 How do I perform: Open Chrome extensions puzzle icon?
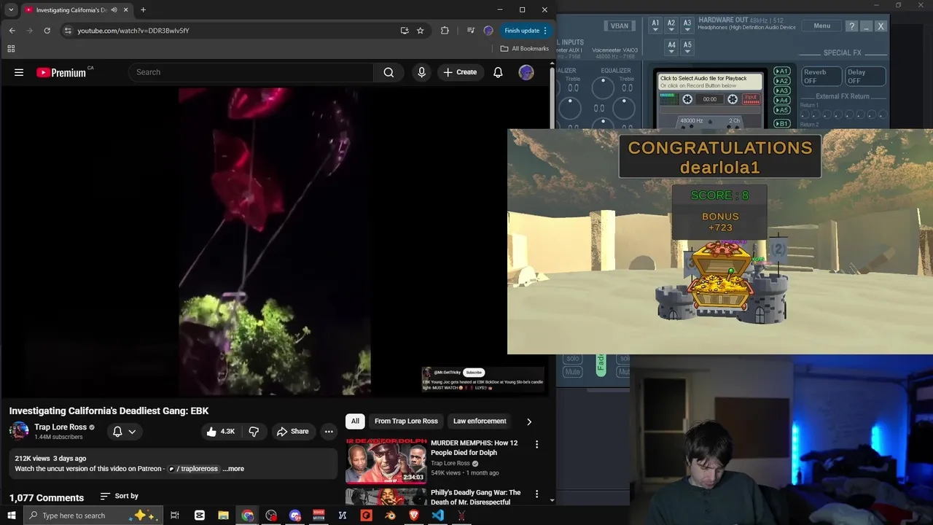click(445, 31)
